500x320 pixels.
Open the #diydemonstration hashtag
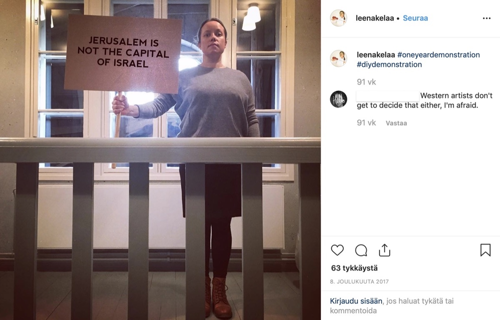coord(389,64)
